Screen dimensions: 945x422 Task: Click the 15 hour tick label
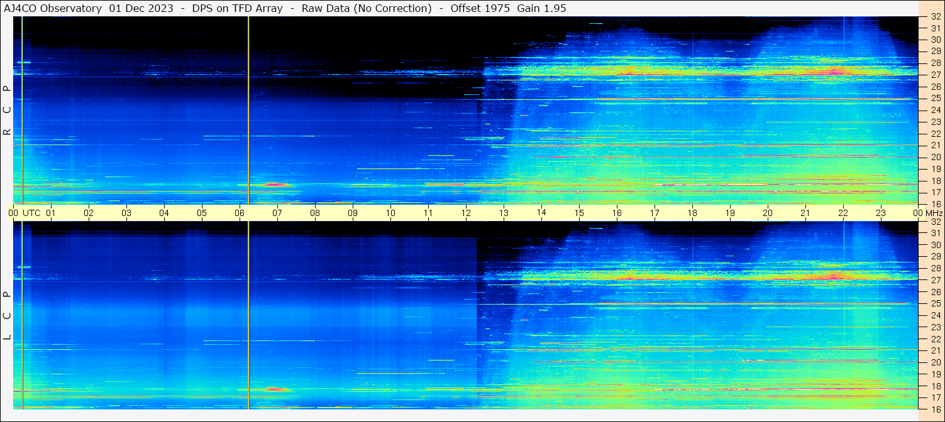tap(579, 213)
